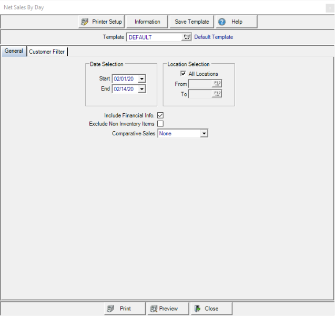Open Help via the question mark icon
The width and height of the screenshot is (335, 316).
[x=222, y=22]
